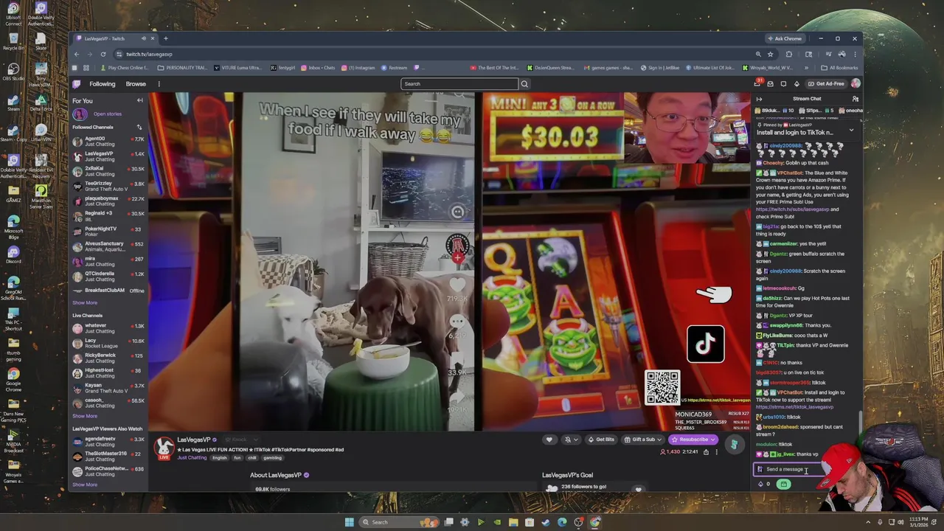Expand the pinned TikTok message
This screenshot has height=531, width=944.
(x=851, y=130)
